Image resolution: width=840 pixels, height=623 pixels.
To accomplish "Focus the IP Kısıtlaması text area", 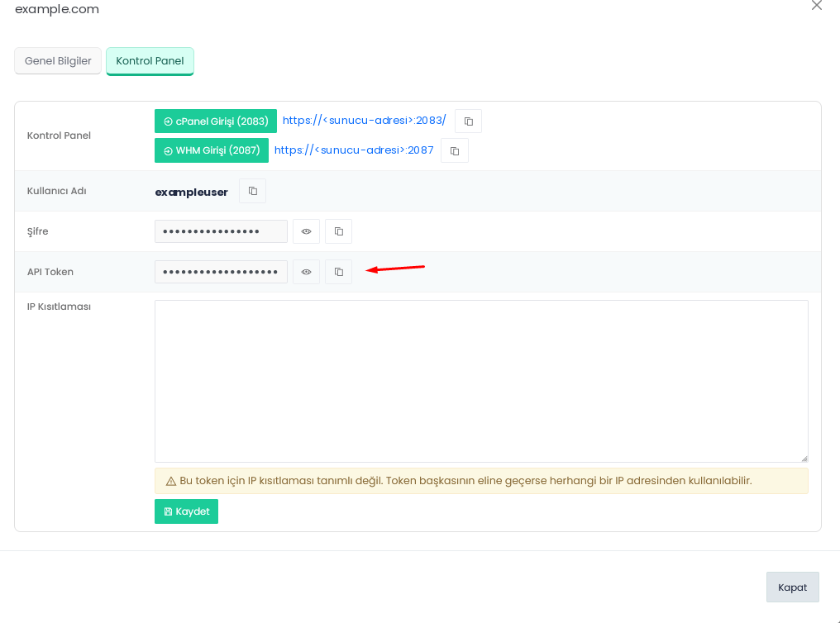I will click(481, 381).
